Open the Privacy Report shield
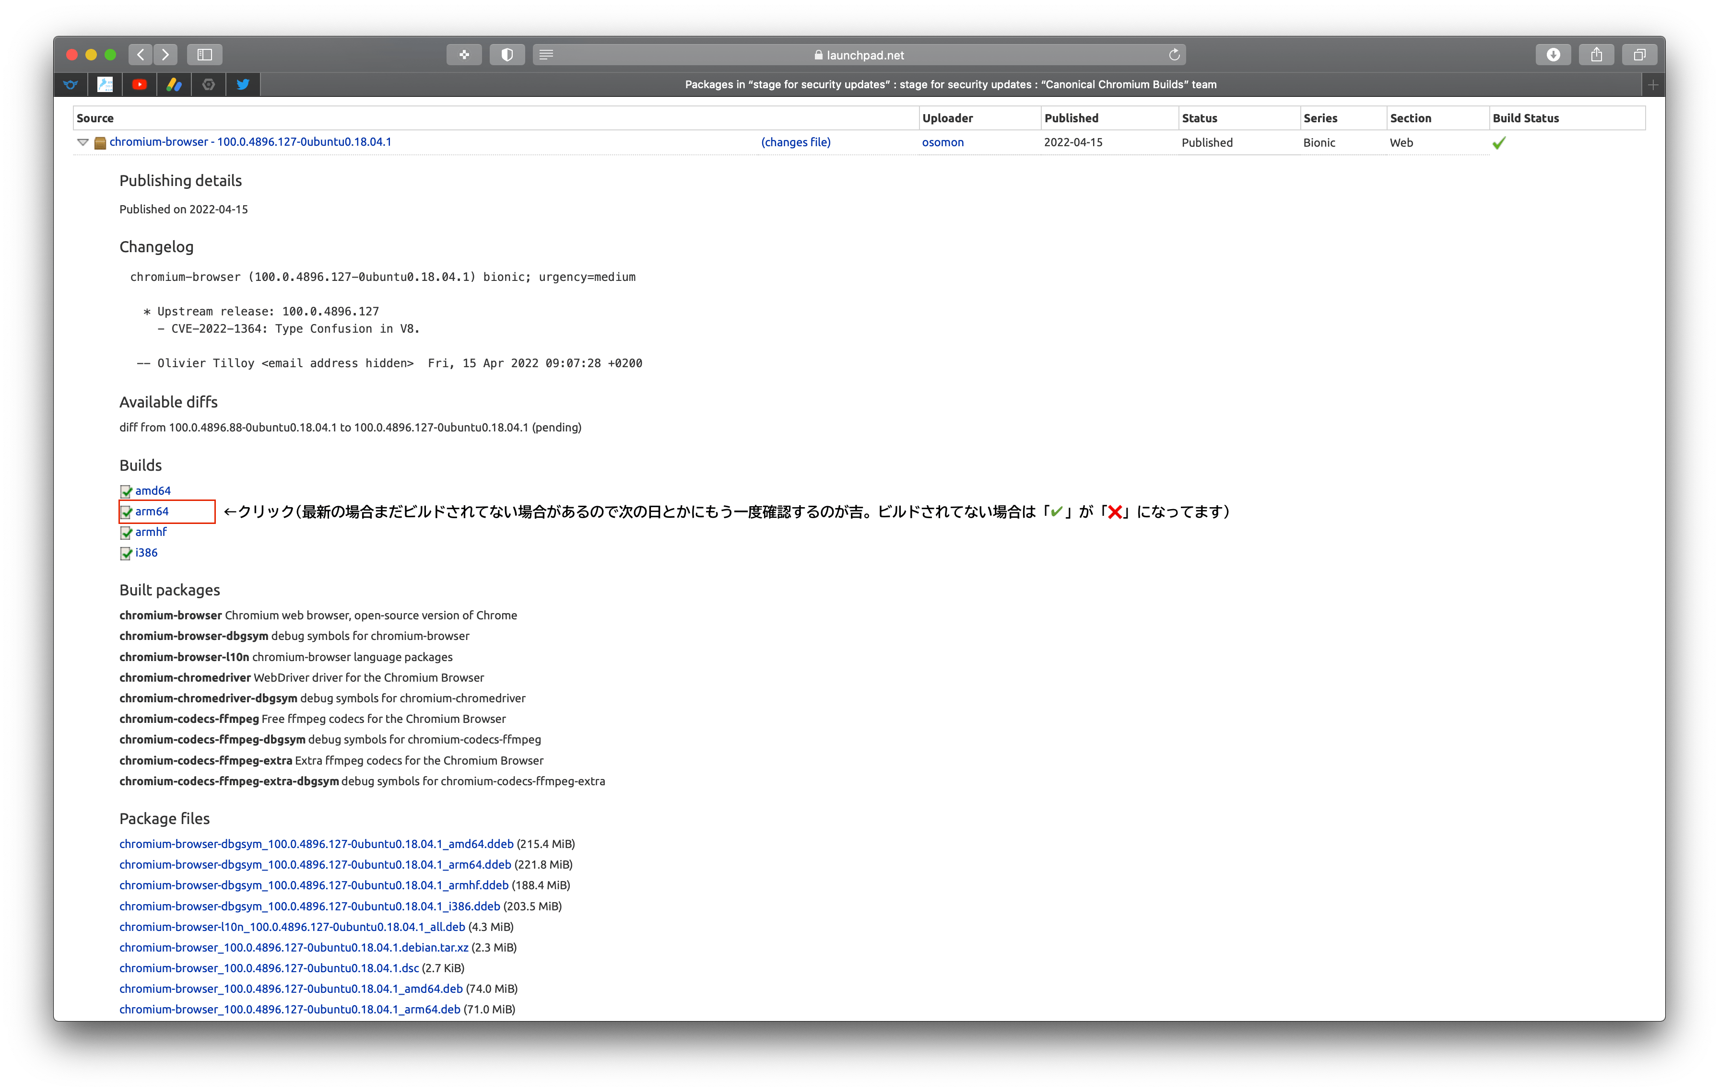The height and width of the screenshot is (1092, 1719). [x=507, y=54]
